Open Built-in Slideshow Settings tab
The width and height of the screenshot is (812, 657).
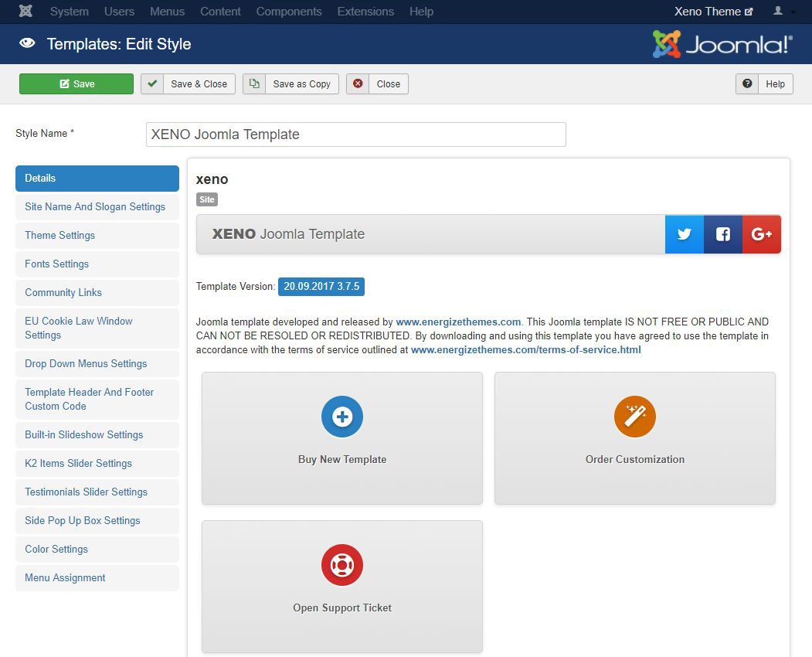[x=97, y=434]
